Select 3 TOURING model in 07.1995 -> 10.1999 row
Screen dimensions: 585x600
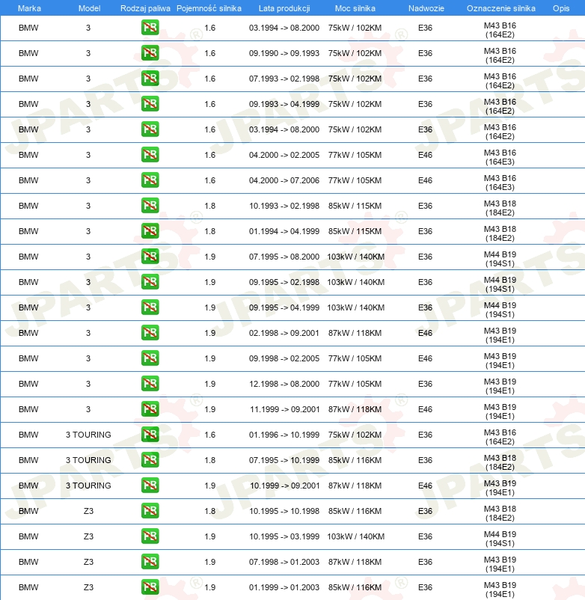click(88, 460)
